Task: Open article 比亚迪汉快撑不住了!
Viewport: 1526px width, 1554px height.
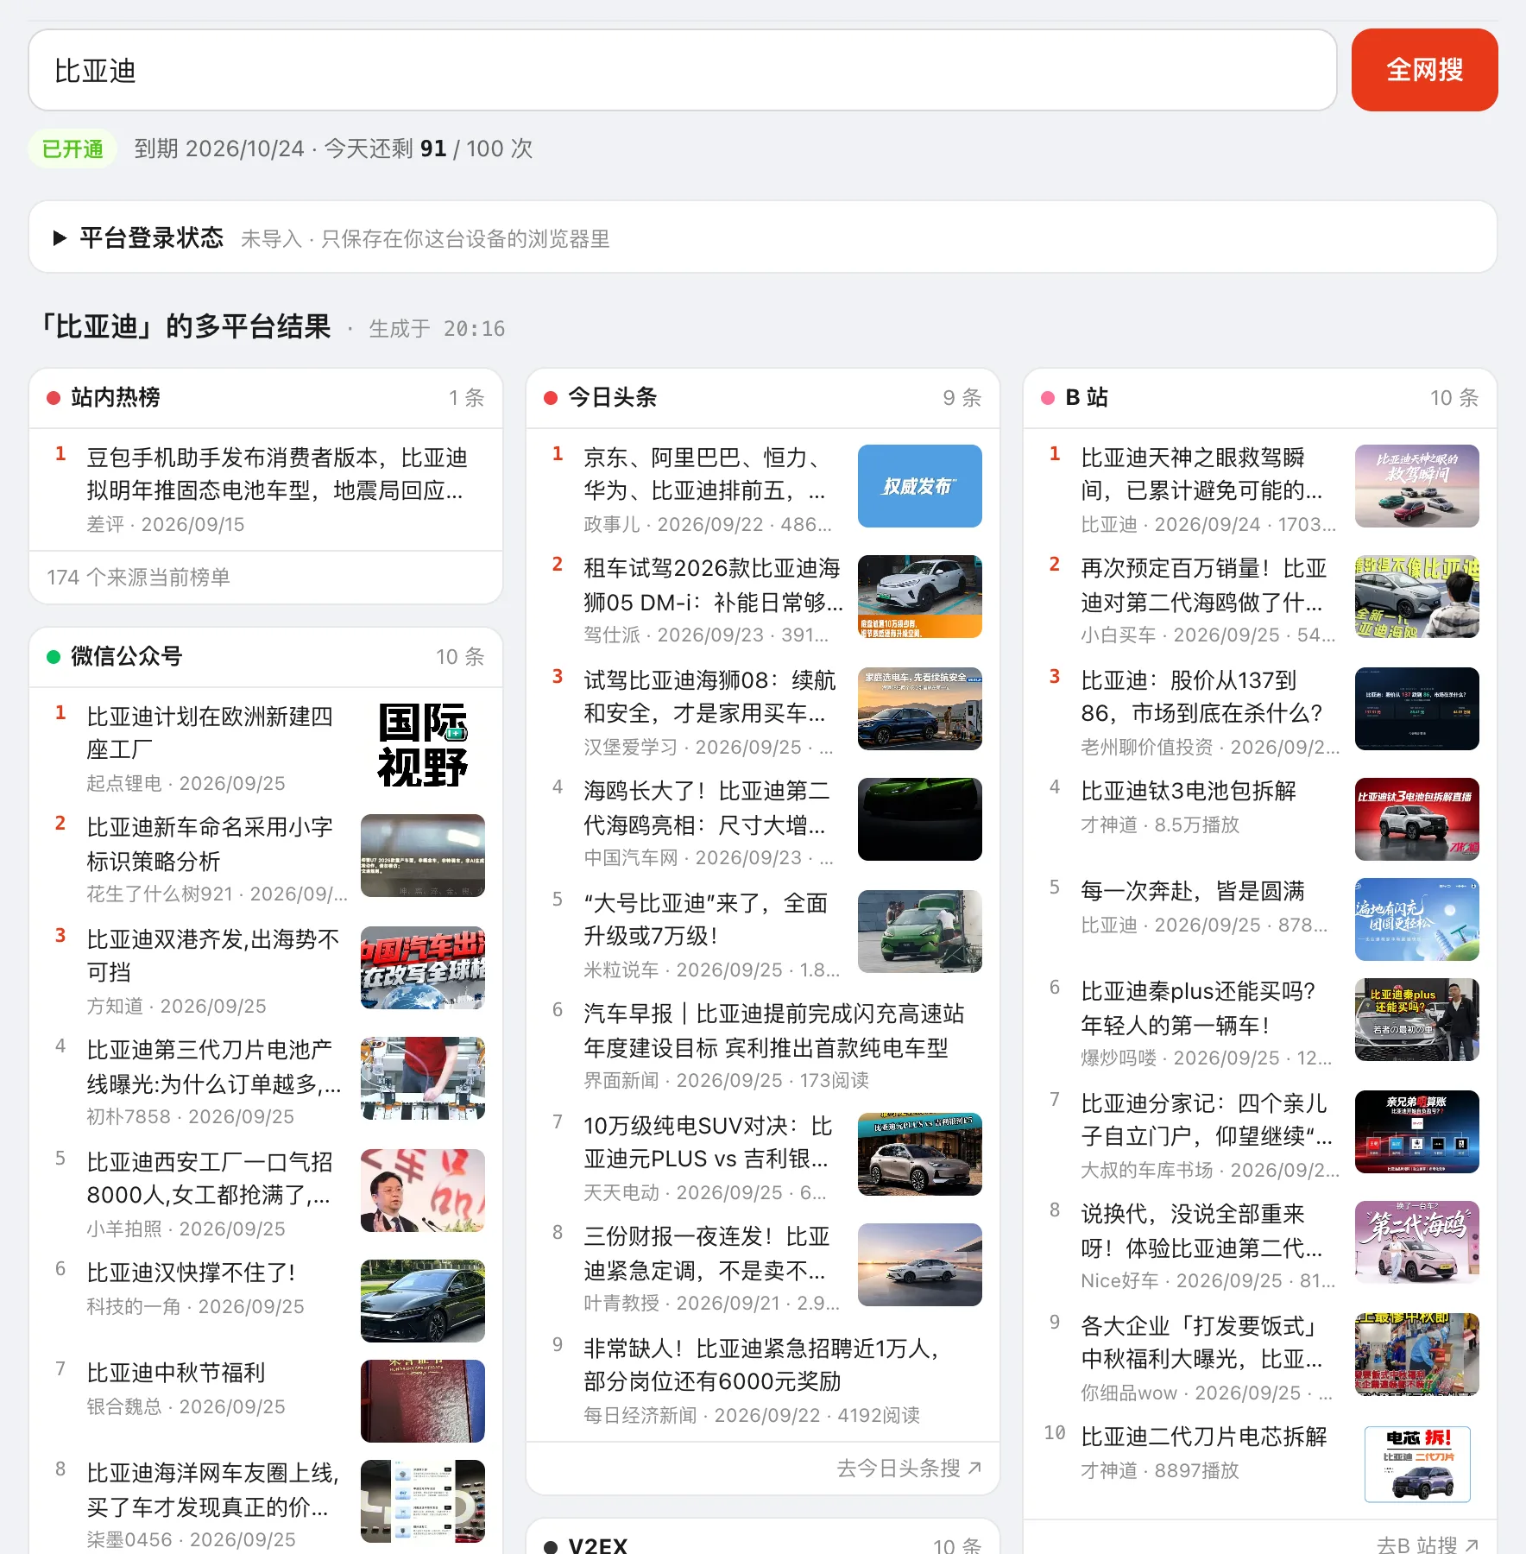Action: pyautogui.click(x=191, y=1273)
